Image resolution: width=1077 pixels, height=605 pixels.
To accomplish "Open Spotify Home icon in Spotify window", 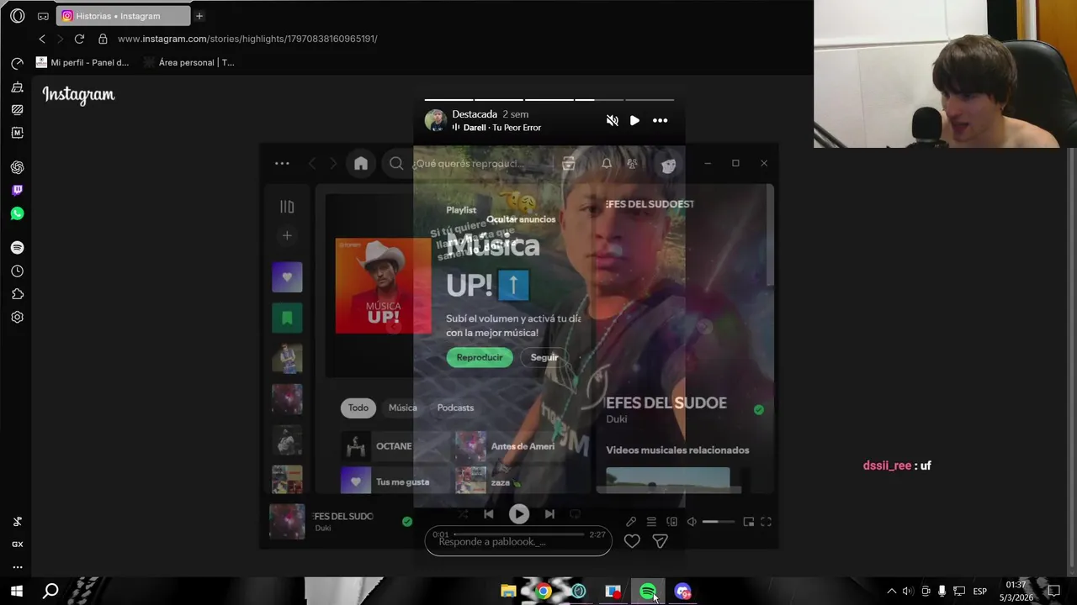I will click(x=361, y=164).
